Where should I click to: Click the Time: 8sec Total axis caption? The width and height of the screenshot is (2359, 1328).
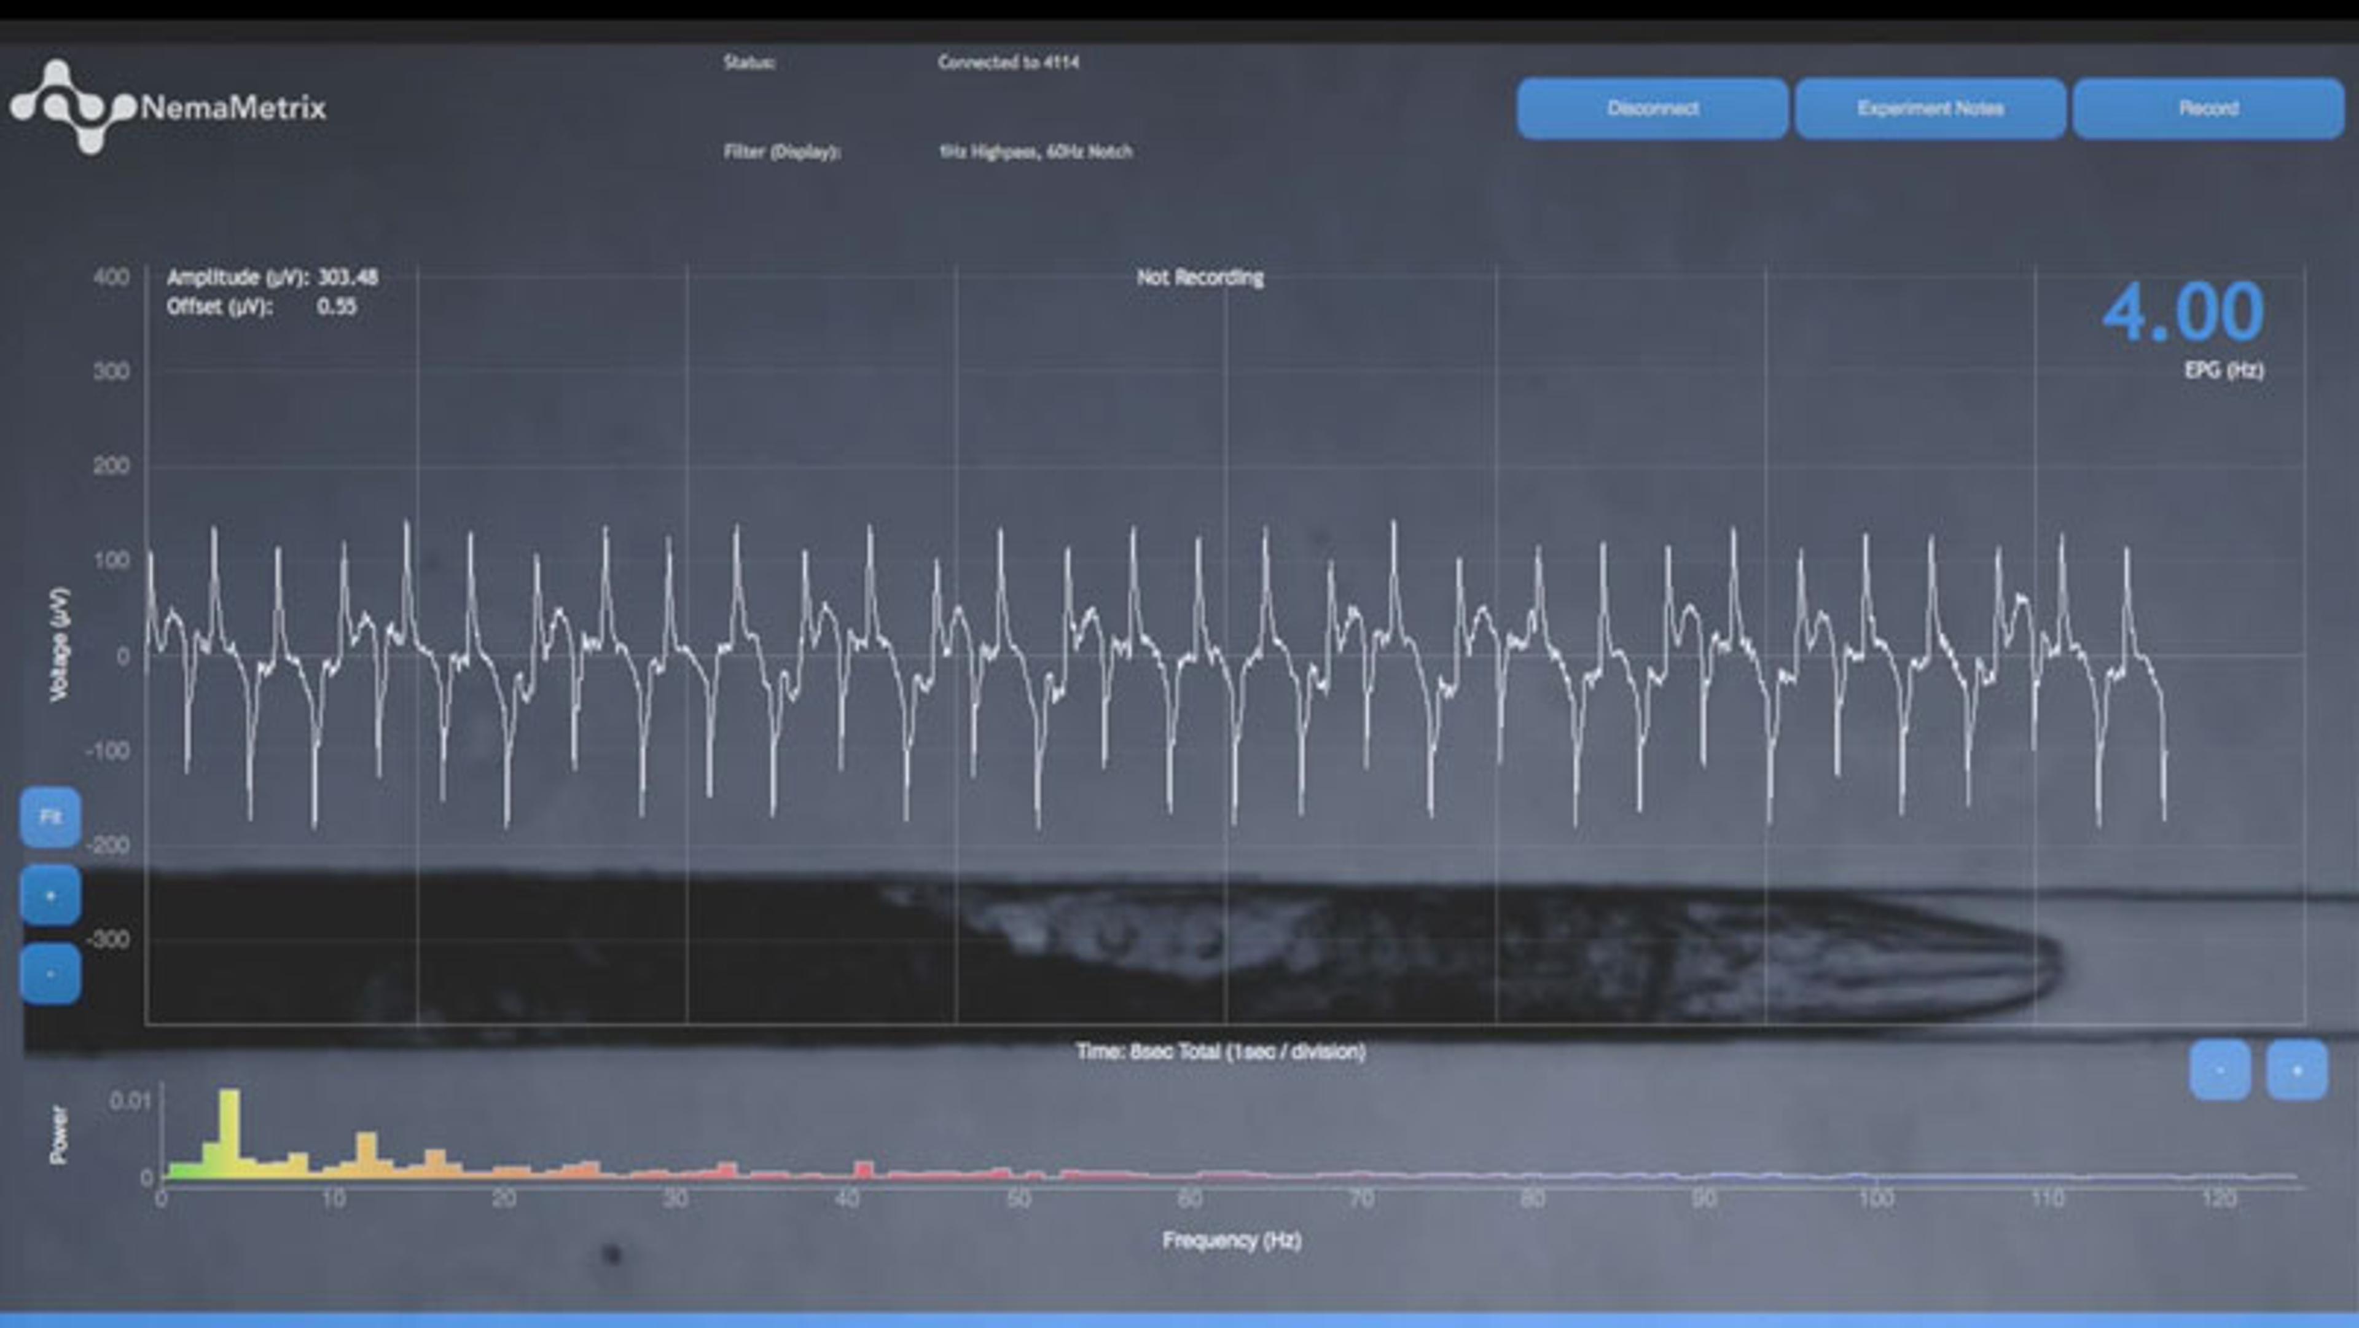pyautogui.click(x=1220, y=1051)
